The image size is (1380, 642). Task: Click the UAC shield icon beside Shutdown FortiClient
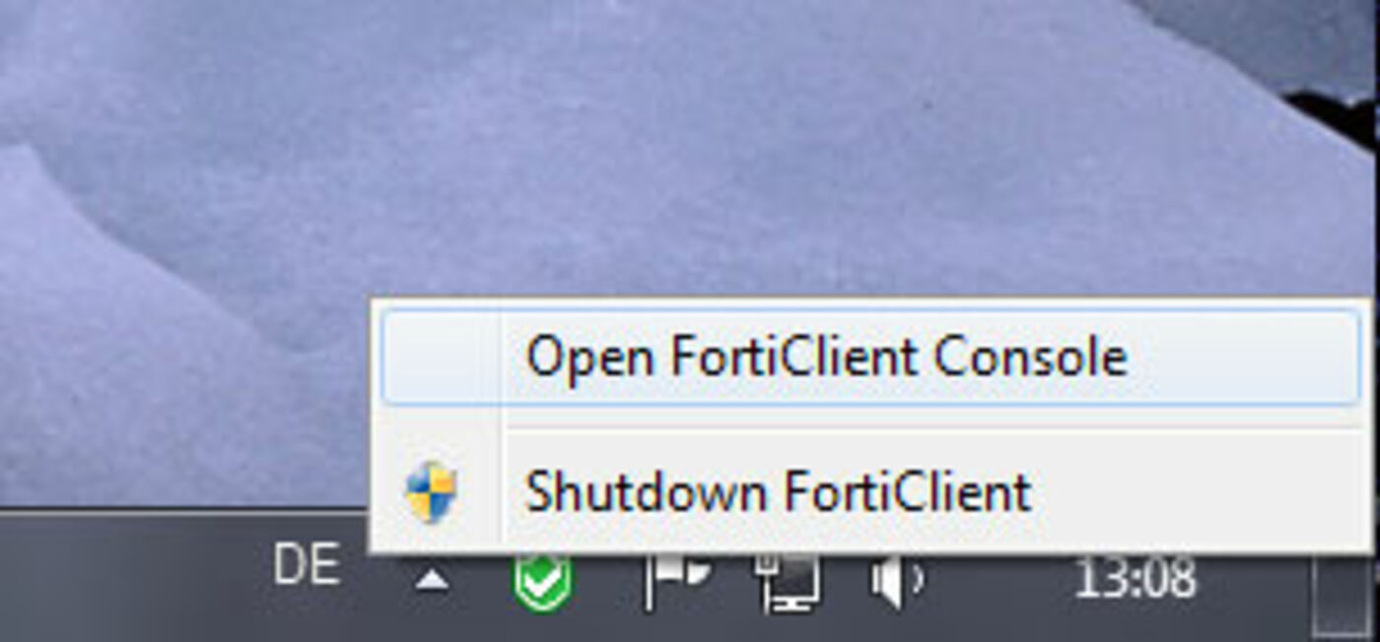(431, 492)
